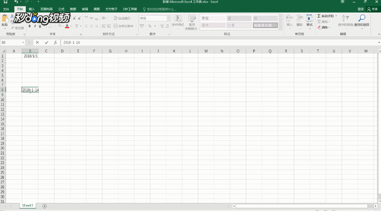Confirm the entry with the checkmark
This screenshot has height=211, width=381.
(46, 42)
